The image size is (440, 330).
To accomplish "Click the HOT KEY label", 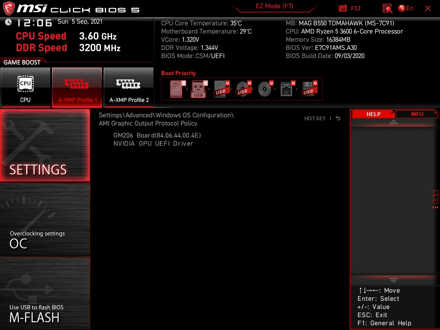I will click(x=315, y=119).
